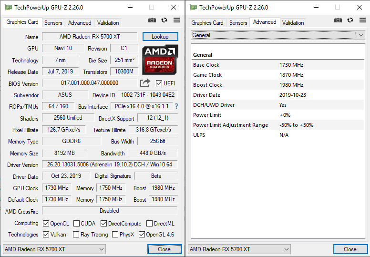Screen dimensions: 370x257
Task: Toggle the DirectCompute checkbox
Action: tap(103, 223)
